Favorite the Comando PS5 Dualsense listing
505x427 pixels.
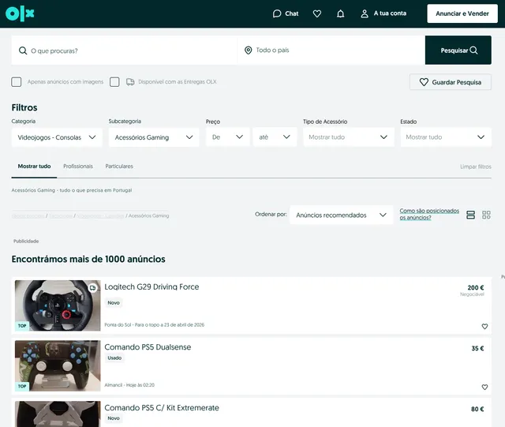pos(484,387)
